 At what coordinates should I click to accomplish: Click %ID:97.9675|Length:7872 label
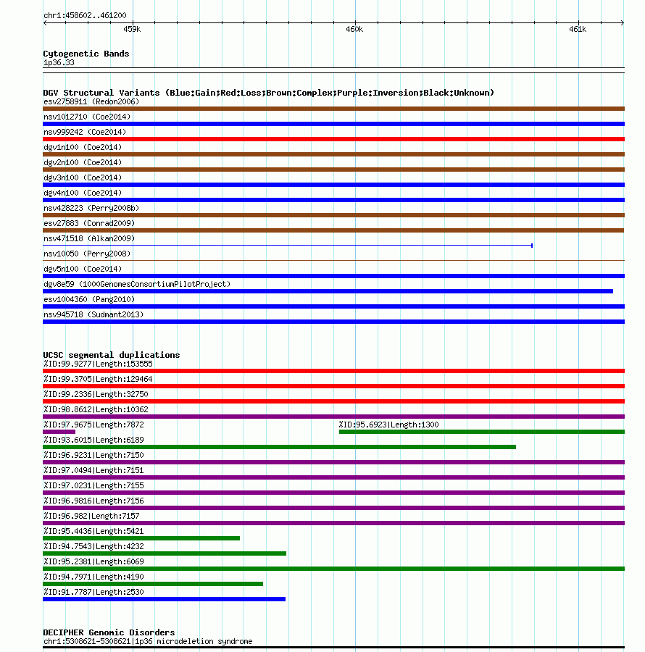coord(93,425)
